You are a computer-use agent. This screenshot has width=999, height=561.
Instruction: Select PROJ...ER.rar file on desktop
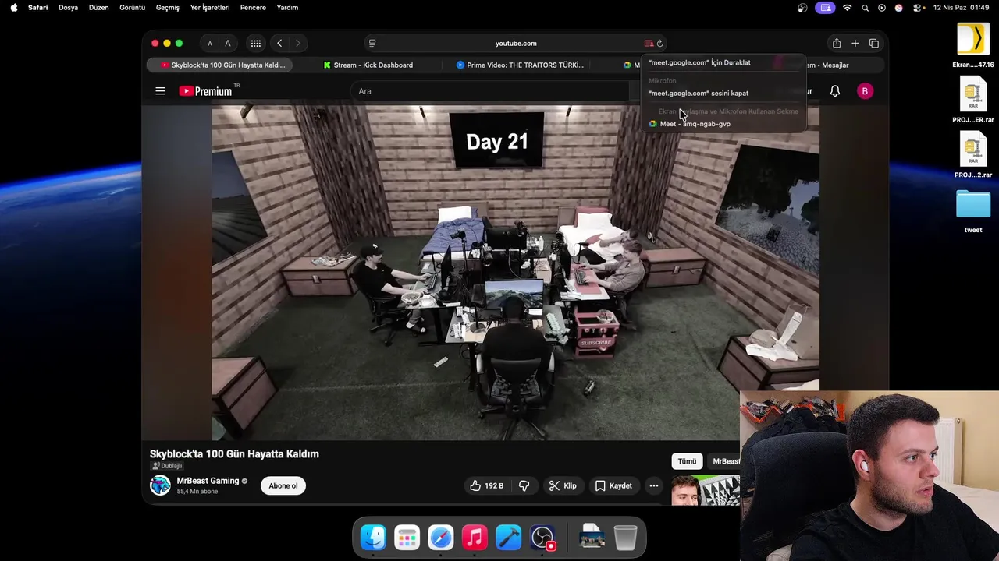973,101
